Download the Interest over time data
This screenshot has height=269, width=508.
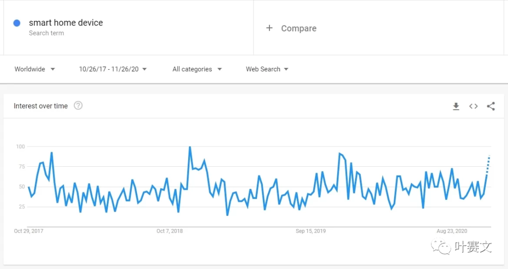(456, 106)
